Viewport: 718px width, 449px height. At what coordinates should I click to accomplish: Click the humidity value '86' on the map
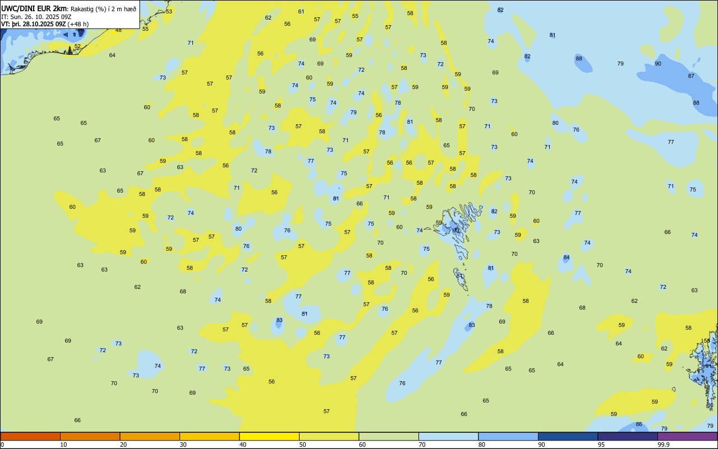pyautogui.click(x=639, y=424)
